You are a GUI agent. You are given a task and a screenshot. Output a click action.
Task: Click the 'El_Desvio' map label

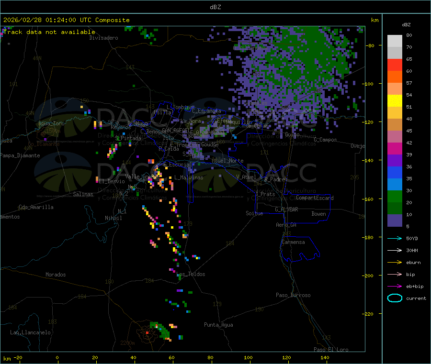112,181
